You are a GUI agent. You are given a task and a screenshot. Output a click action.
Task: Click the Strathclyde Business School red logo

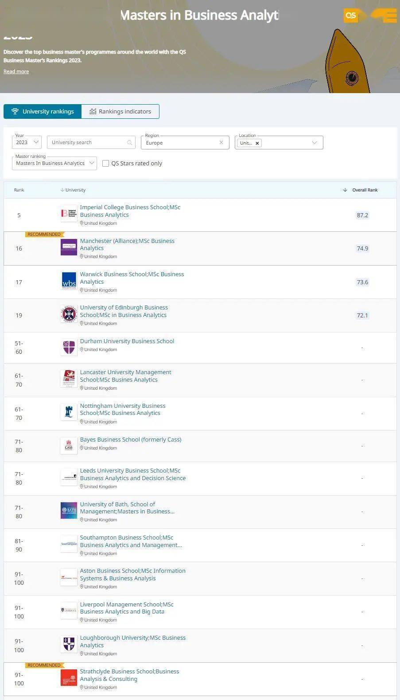[69, 678]
